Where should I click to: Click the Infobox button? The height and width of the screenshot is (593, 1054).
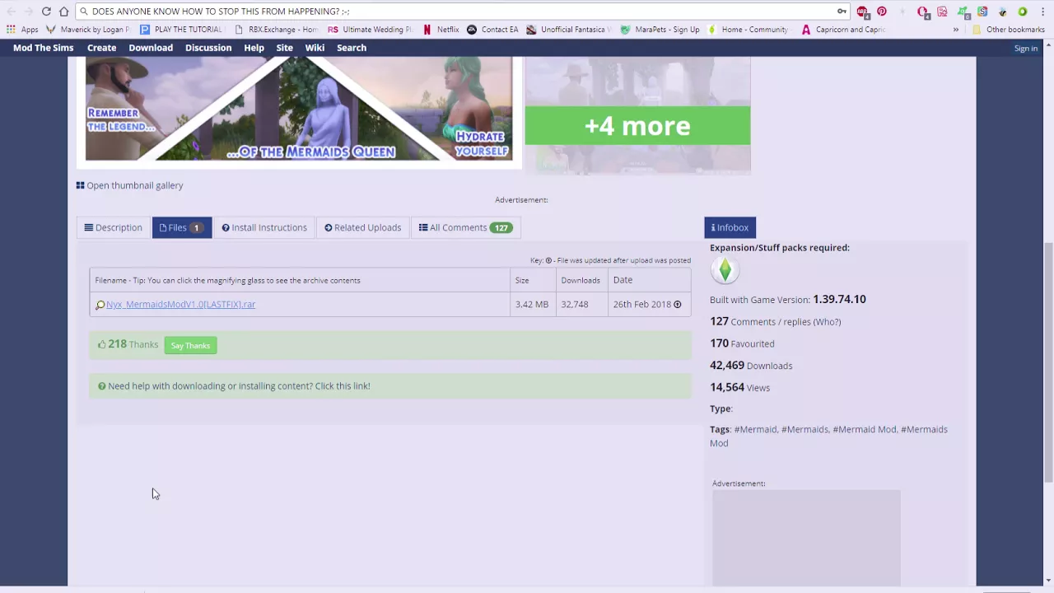pyautogui.click(x=730, y=227)
